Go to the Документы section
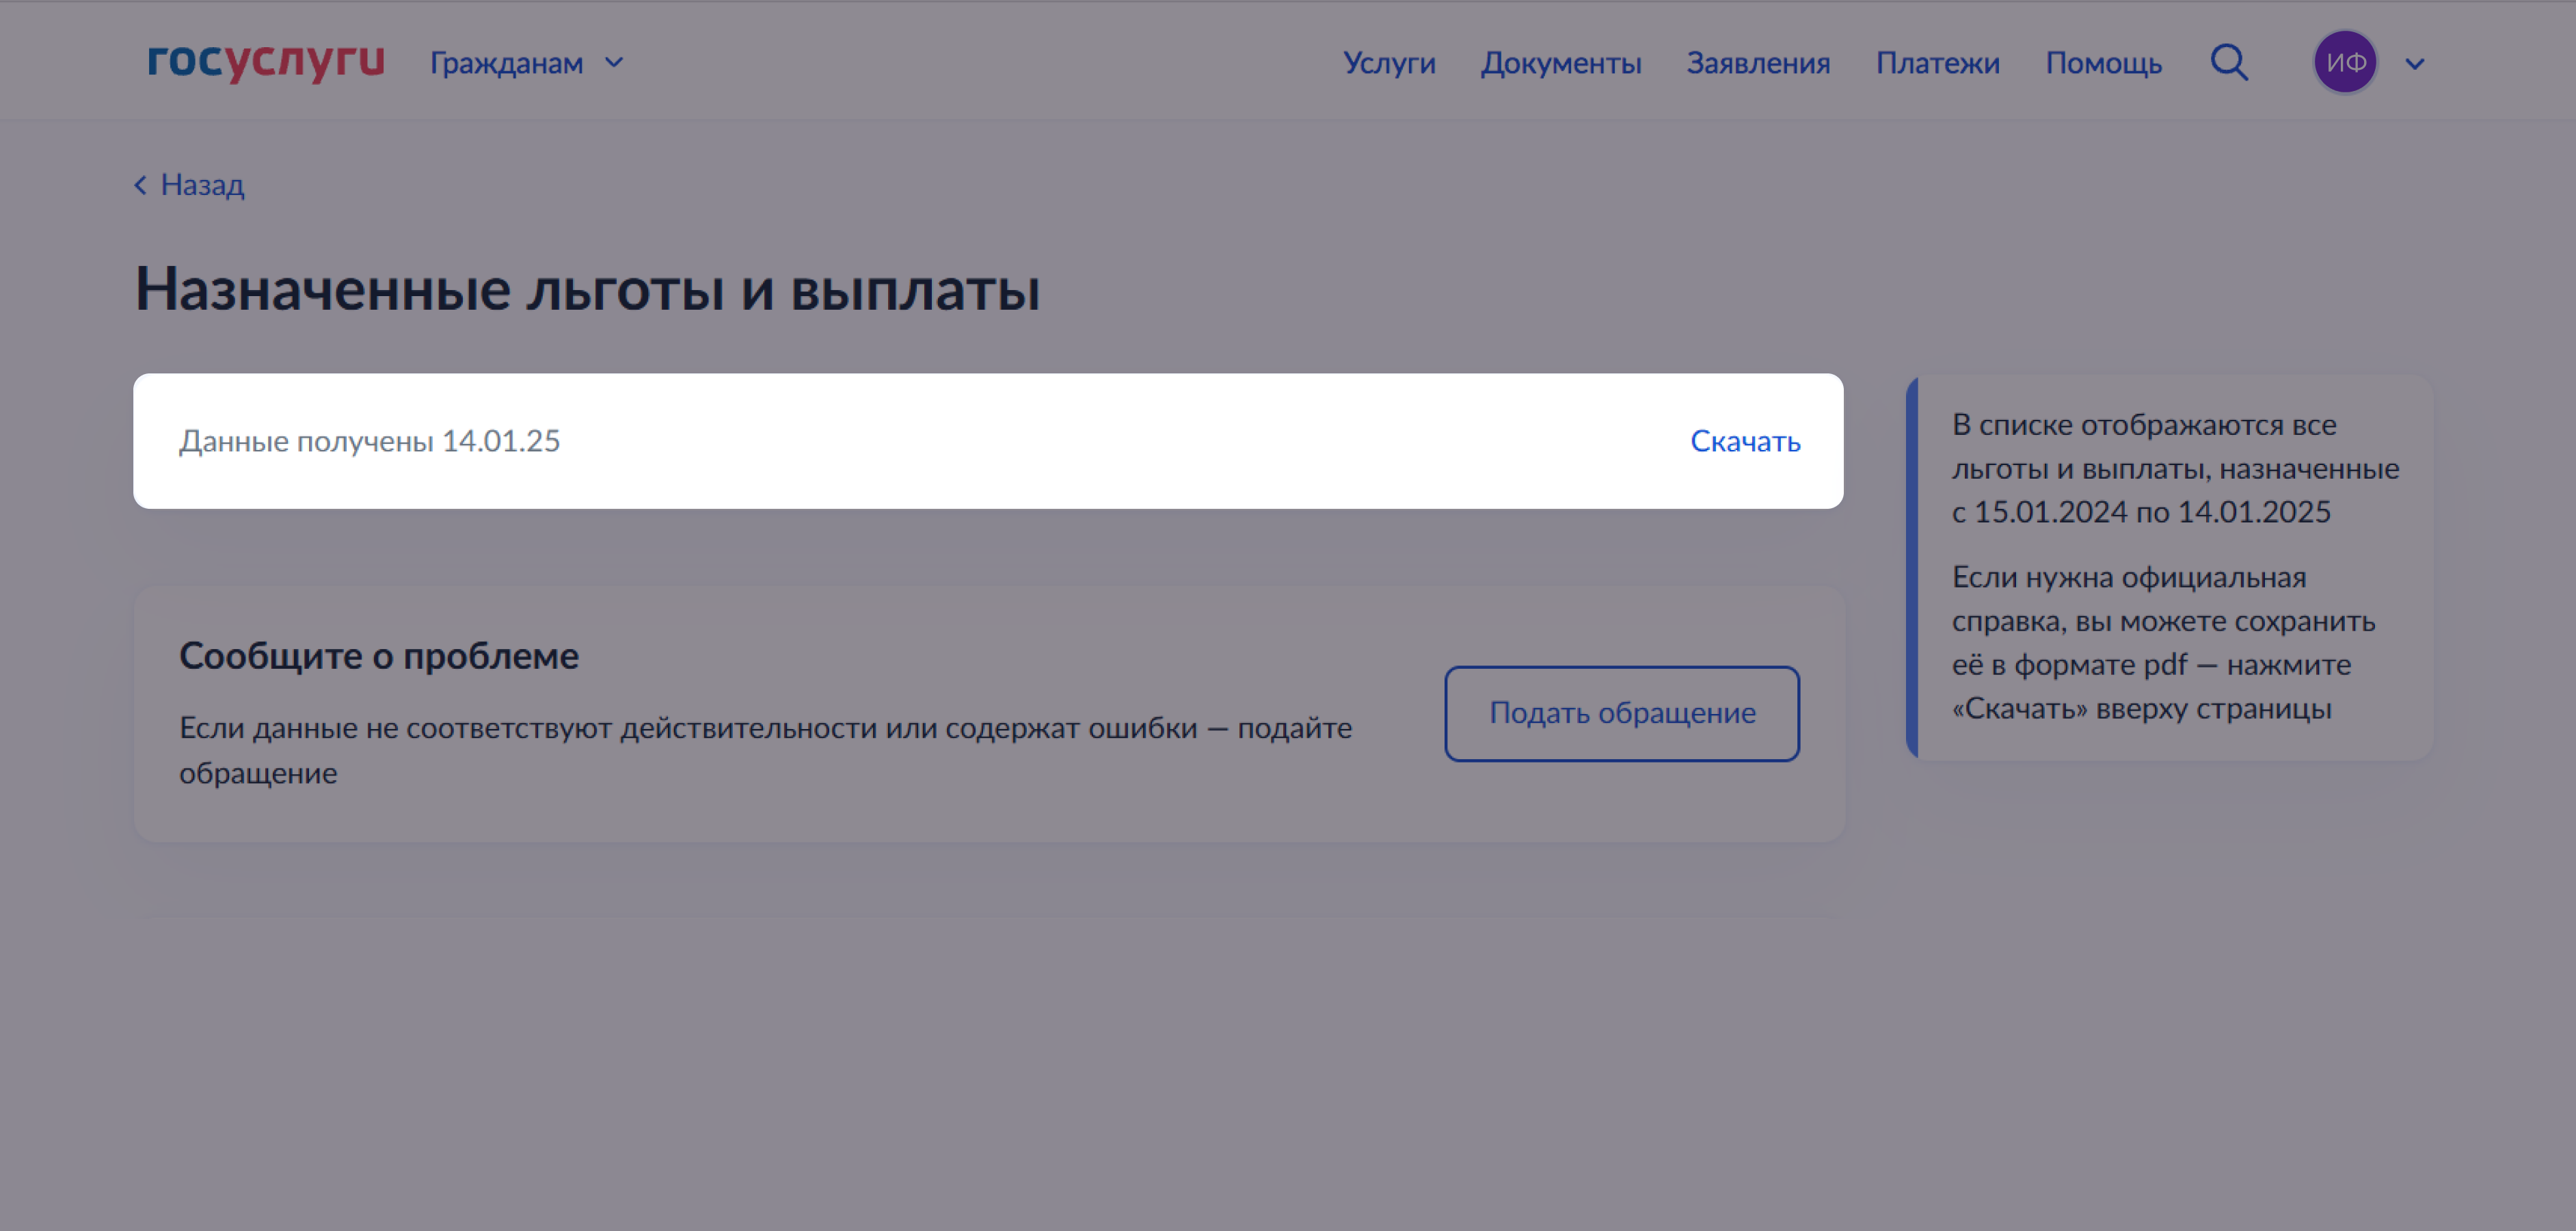 pos(1561,63)
